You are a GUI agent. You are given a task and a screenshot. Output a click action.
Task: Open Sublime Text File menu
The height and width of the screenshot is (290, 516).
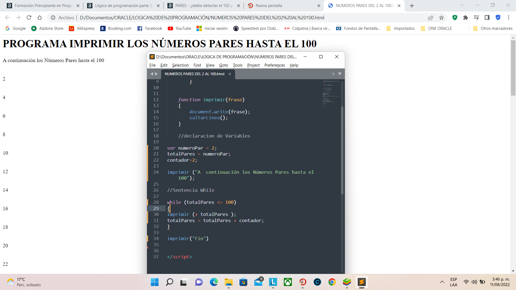point(152,65)
